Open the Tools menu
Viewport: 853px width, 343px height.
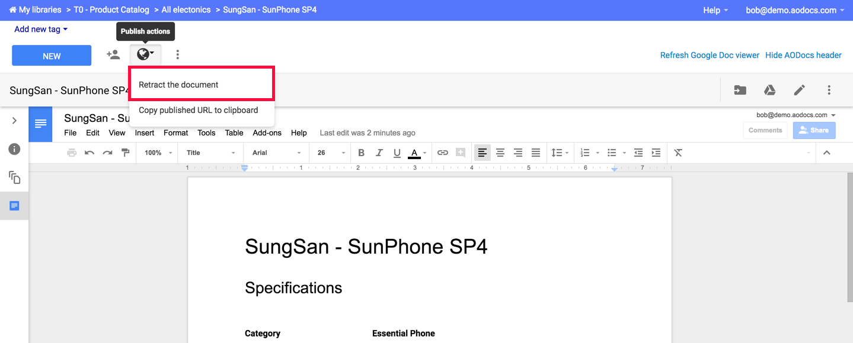206,133
